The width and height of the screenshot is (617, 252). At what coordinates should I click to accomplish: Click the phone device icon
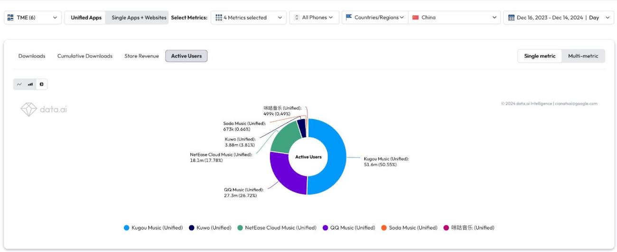click(x=297, y=17)
